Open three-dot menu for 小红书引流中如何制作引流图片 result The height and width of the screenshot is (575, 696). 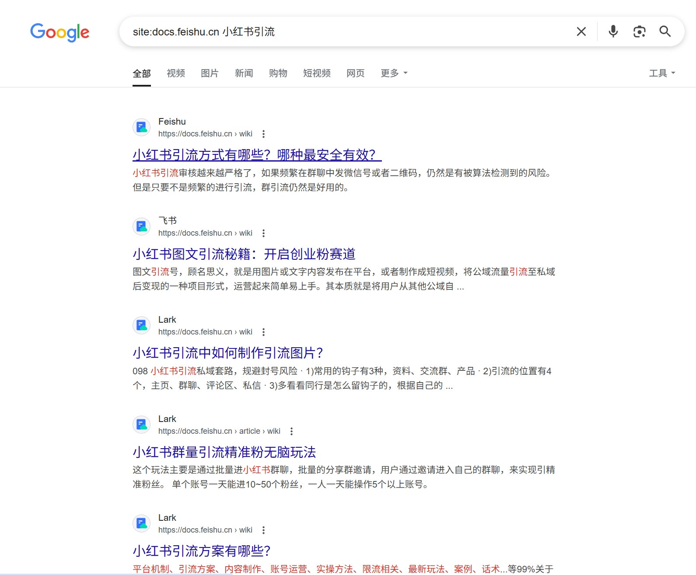click(263, 332)
